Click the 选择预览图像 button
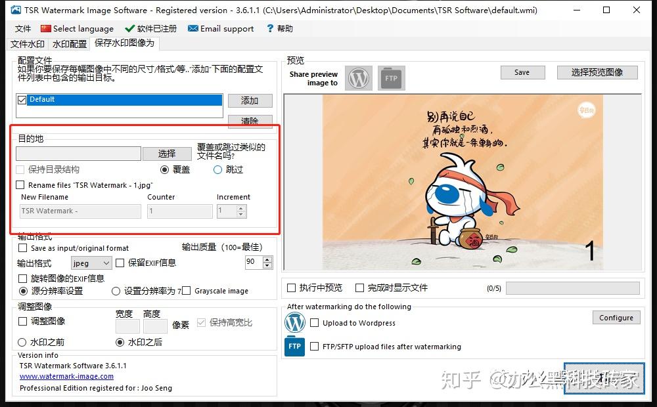 tap(597, 72)
